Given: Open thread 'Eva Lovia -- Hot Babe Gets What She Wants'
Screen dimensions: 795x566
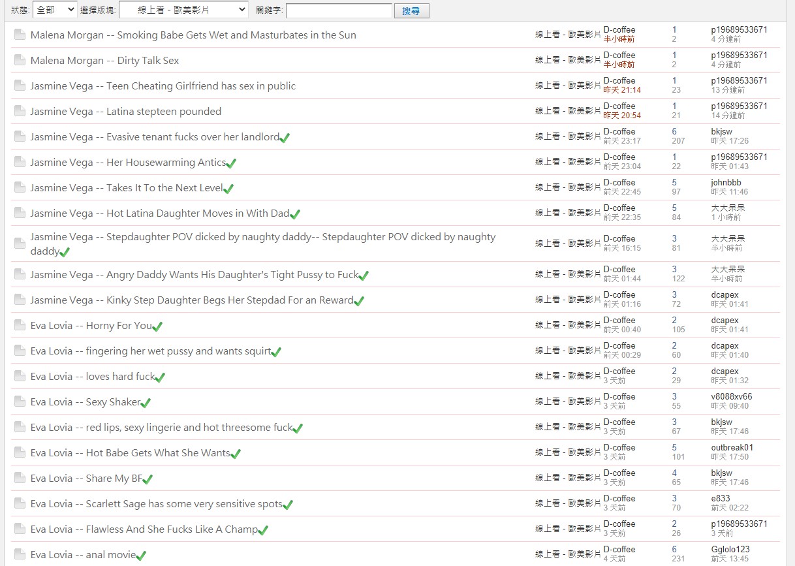Looking at the screenshot, I should [131, 452].
